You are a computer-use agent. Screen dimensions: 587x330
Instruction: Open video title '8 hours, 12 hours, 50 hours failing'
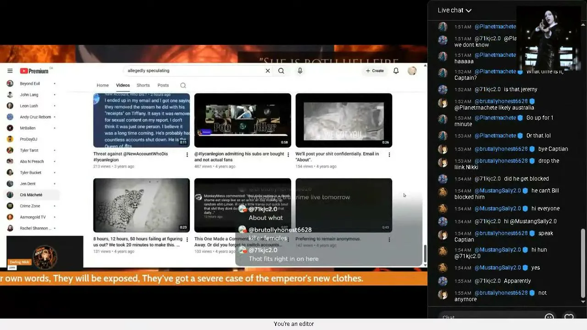(x=138, y=242)
